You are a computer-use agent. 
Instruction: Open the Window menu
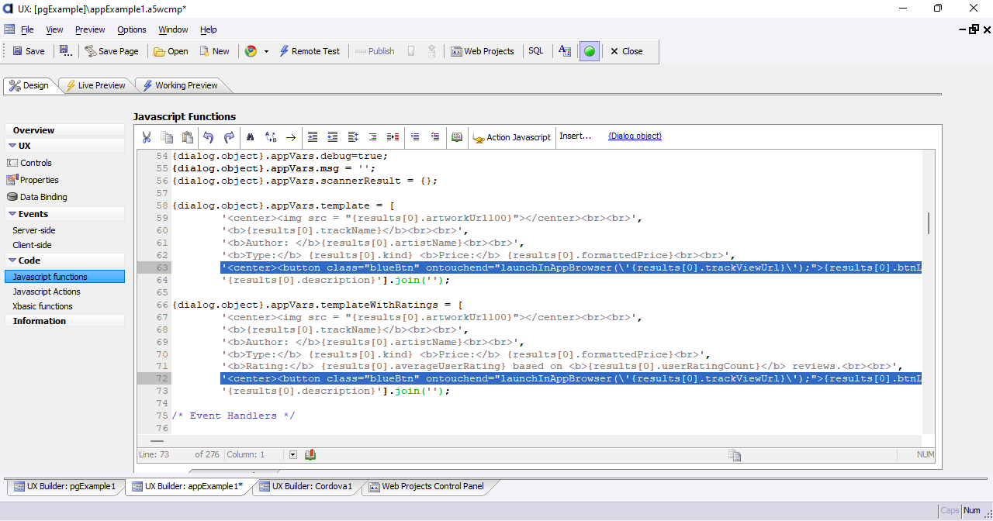point(173,29)
